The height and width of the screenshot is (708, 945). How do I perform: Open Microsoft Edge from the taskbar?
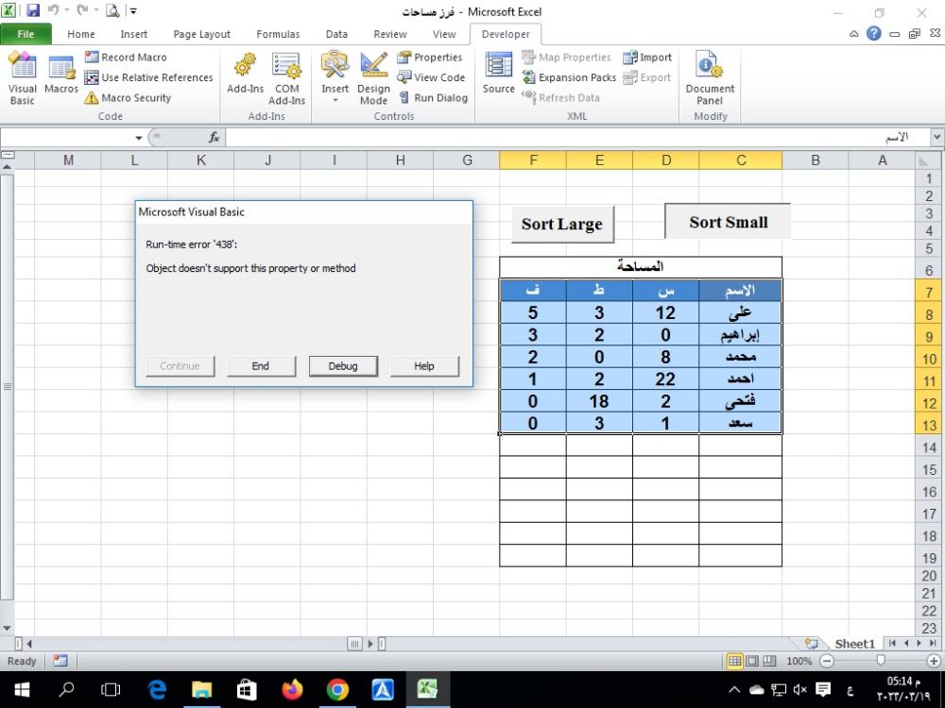(x=157, y=689)
